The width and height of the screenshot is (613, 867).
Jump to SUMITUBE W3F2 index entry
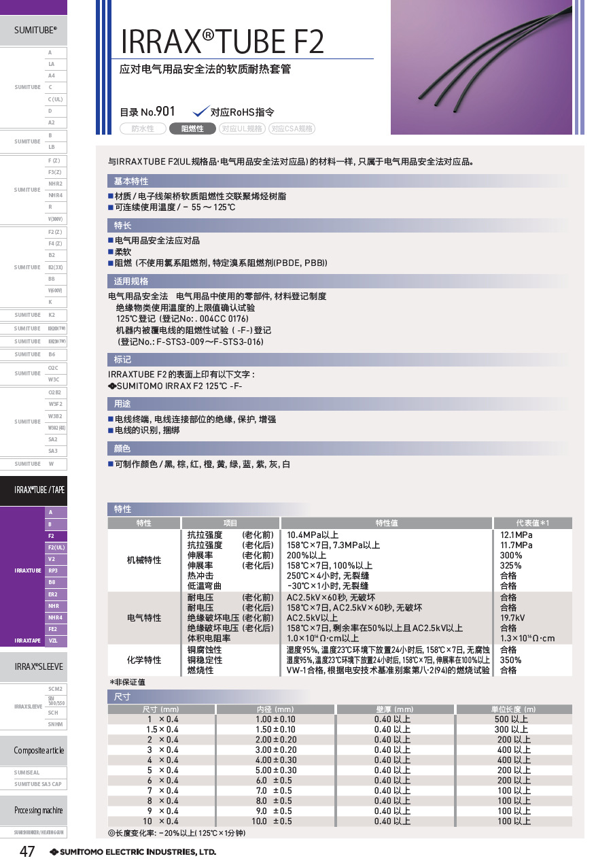tap(56, 404)
